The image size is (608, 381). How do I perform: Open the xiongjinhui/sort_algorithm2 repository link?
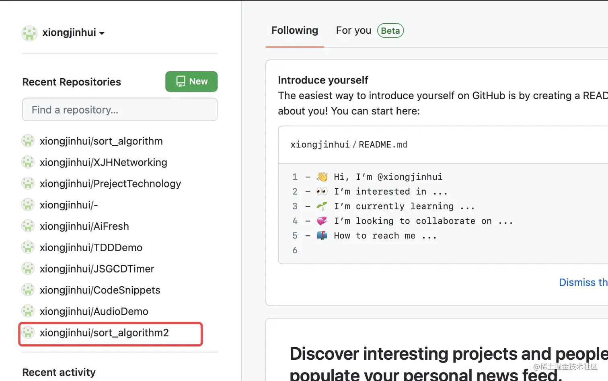[104, 333]
